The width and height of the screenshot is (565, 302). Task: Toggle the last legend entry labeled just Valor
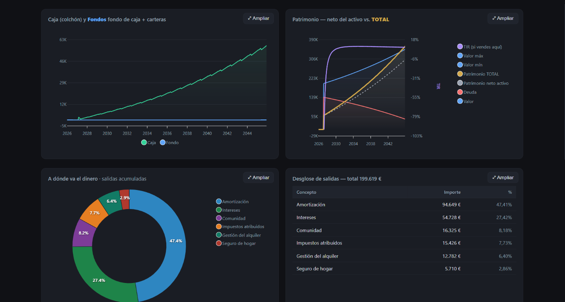click(x=465, y=101)
